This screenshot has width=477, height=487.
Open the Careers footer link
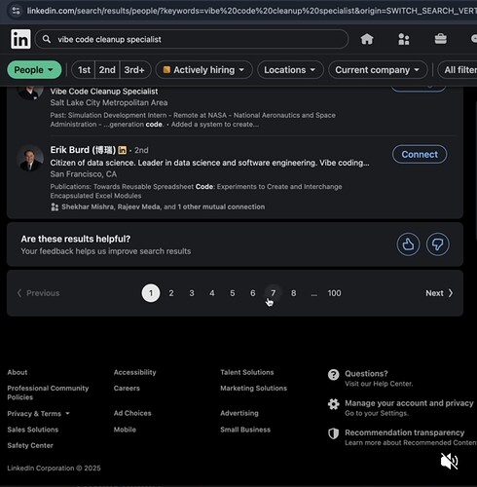coord(127,389)
